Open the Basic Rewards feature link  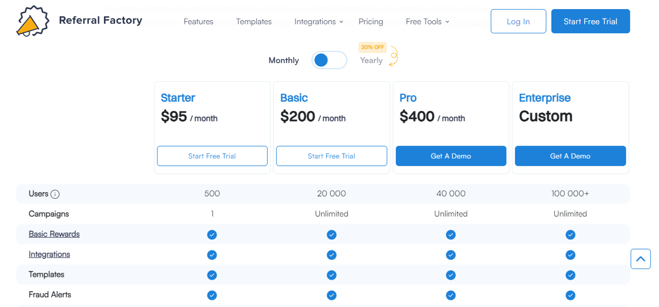pos(54,234)
